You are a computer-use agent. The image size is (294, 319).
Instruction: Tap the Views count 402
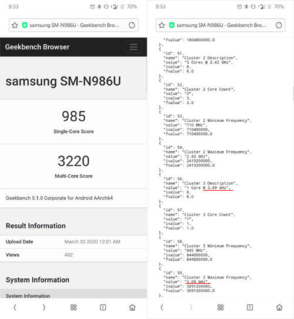69,255
